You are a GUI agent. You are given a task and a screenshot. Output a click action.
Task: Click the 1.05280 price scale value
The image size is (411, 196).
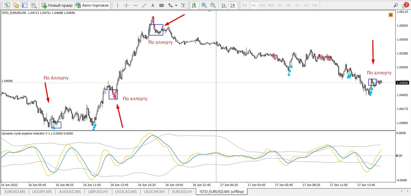(x=402, y=53)
